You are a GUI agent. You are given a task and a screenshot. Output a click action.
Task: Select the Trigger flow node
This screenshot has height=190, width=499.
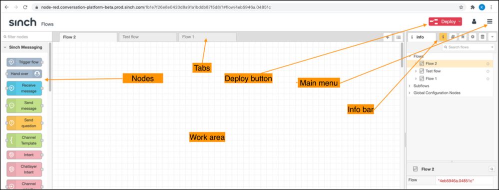(x=24, y=62)
